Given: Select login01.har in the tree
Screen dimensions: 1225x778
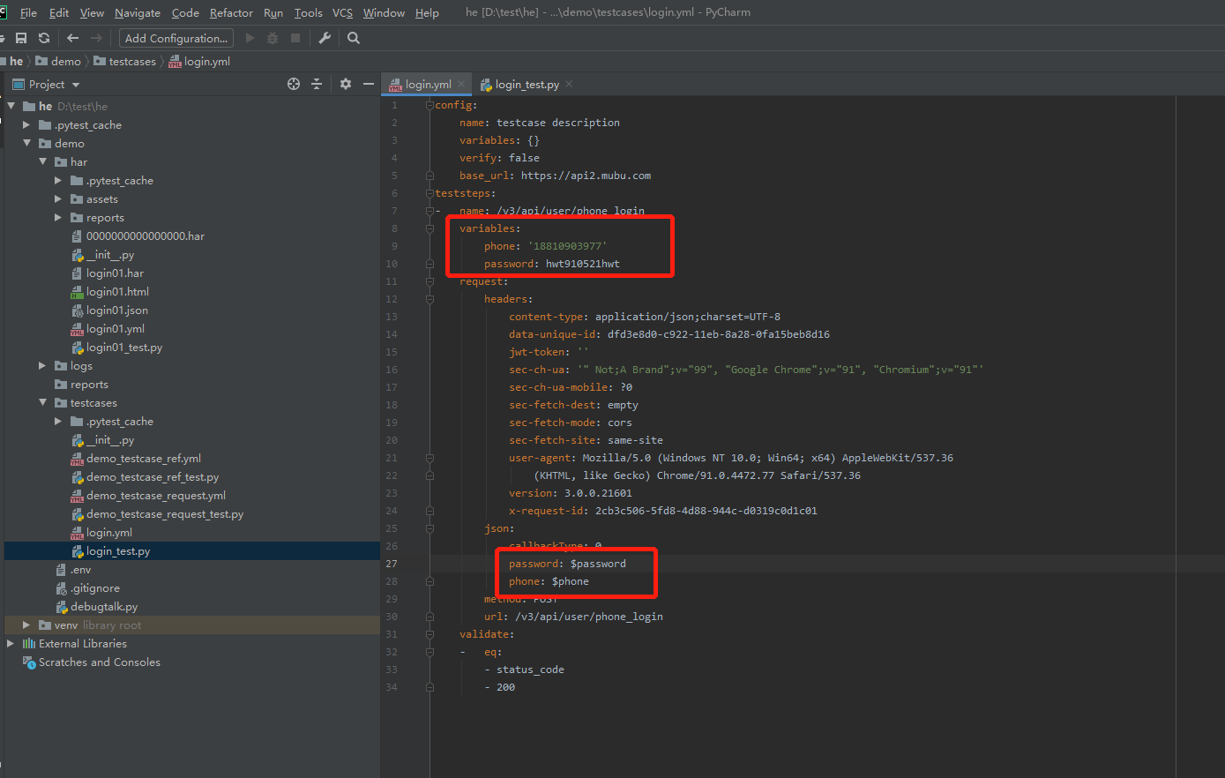Looking at the screenshot, I should [115, 273].
